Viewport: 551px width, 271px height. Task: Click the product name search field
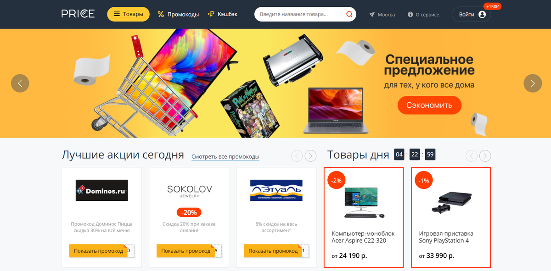click(300, 14)
